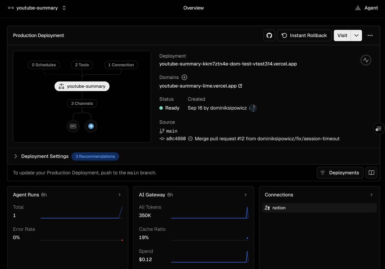Image resolution: width=385 pixels, height=269 pixels.
Task: Open the merge pull request #12 message
Action: click(x=267, y=139)
